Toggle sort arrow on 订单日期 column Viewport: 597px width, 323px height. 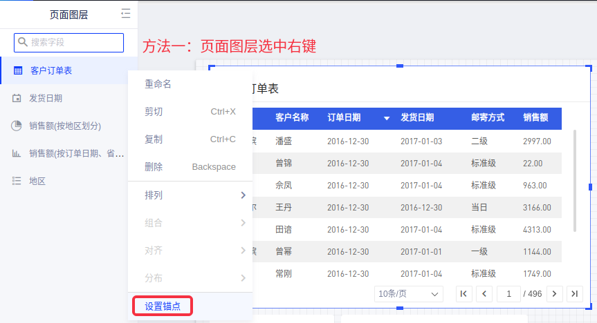387,118
